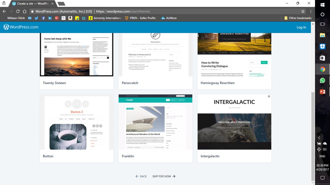Open the Facebook bookmark icon

43,18
